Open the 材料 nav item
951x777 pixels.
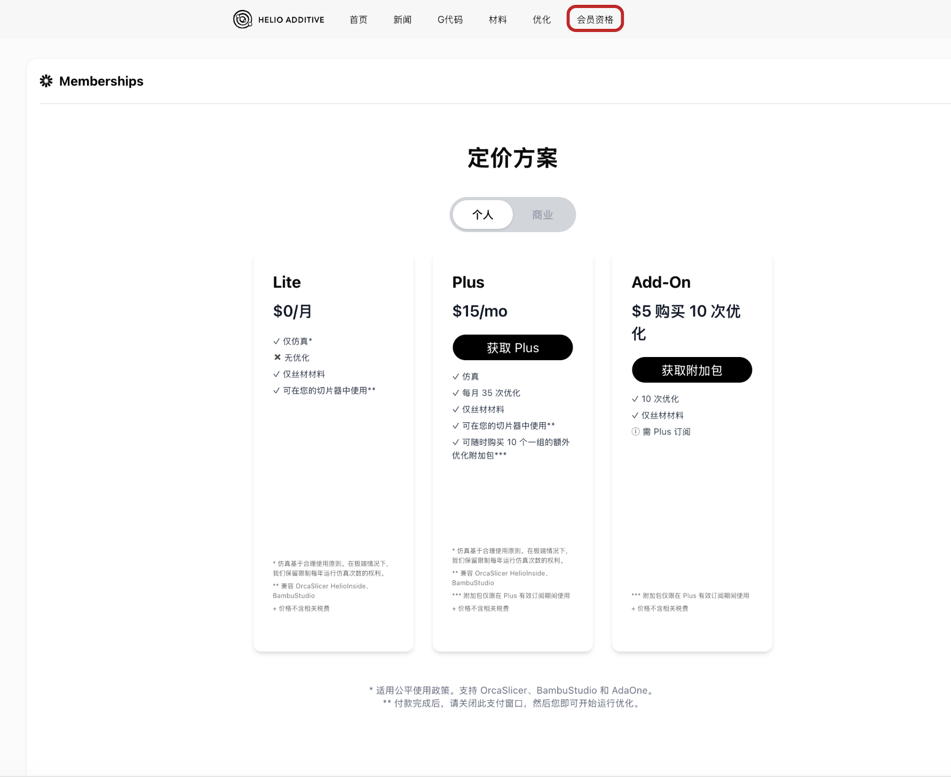[497, 20]
